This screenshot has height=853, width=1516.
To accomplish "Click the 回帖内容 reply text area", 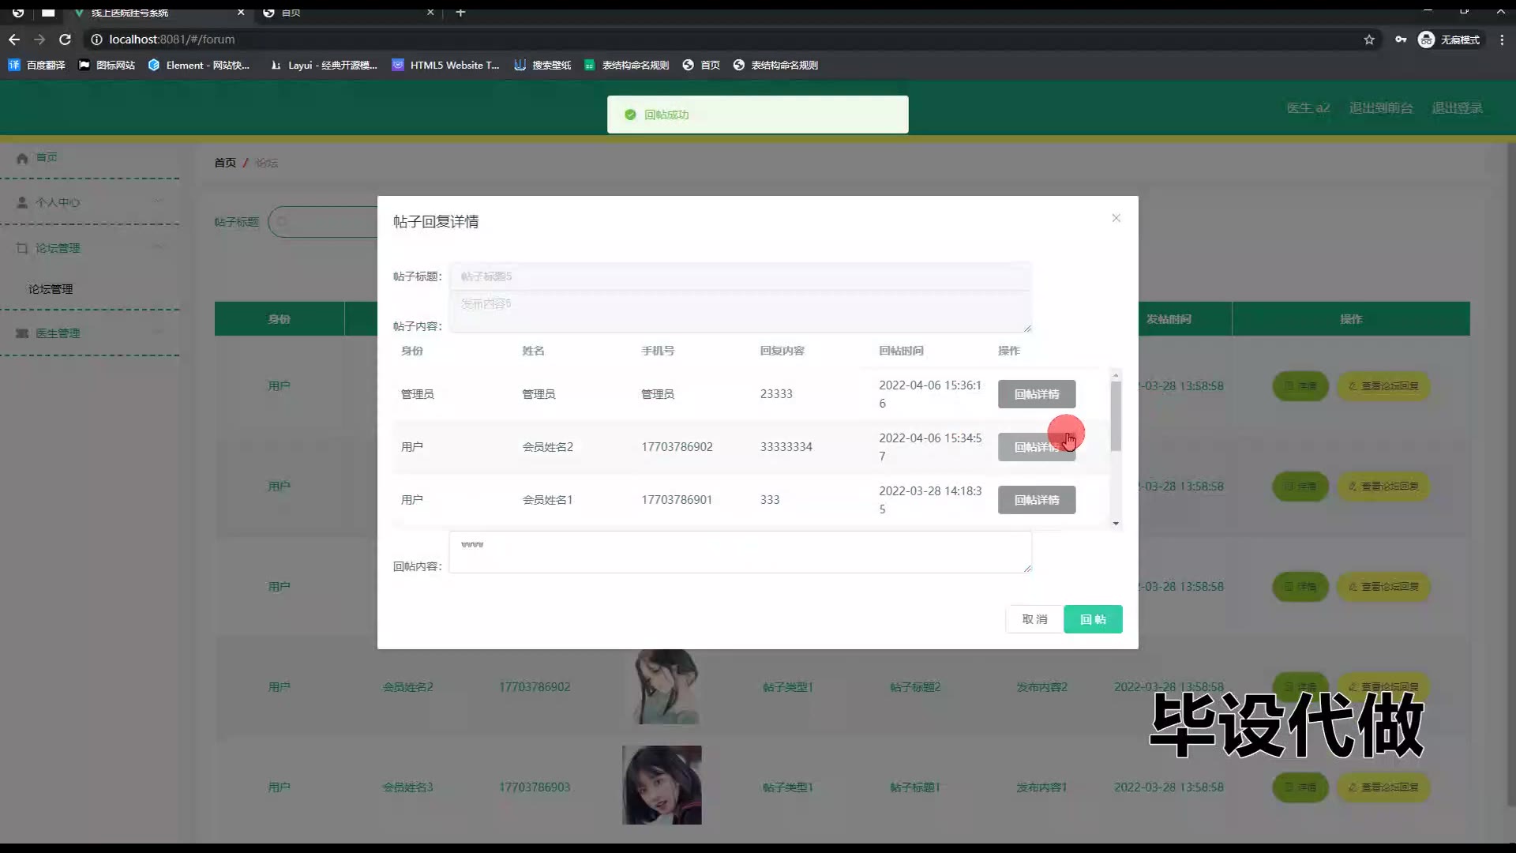I will pyautogui.click(x=739, y=552).
